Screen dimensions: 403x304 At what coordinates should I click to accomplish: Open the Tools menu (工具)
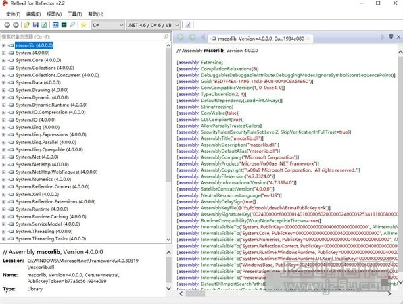(74, 14)
